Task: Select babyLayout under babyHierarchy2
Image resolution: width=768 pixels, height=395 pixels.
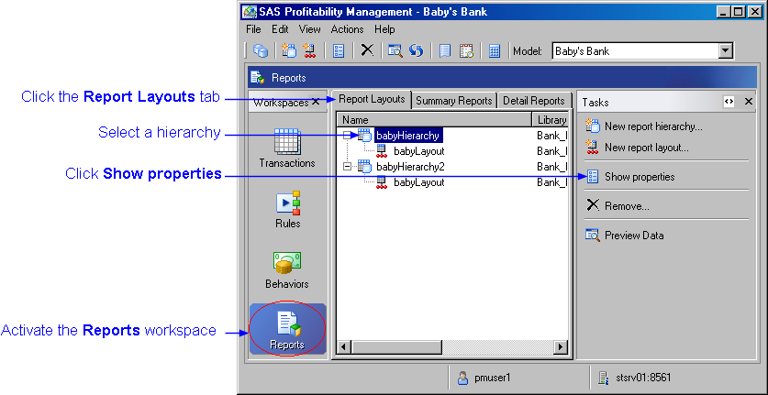Action: click(x=418, y=182)
